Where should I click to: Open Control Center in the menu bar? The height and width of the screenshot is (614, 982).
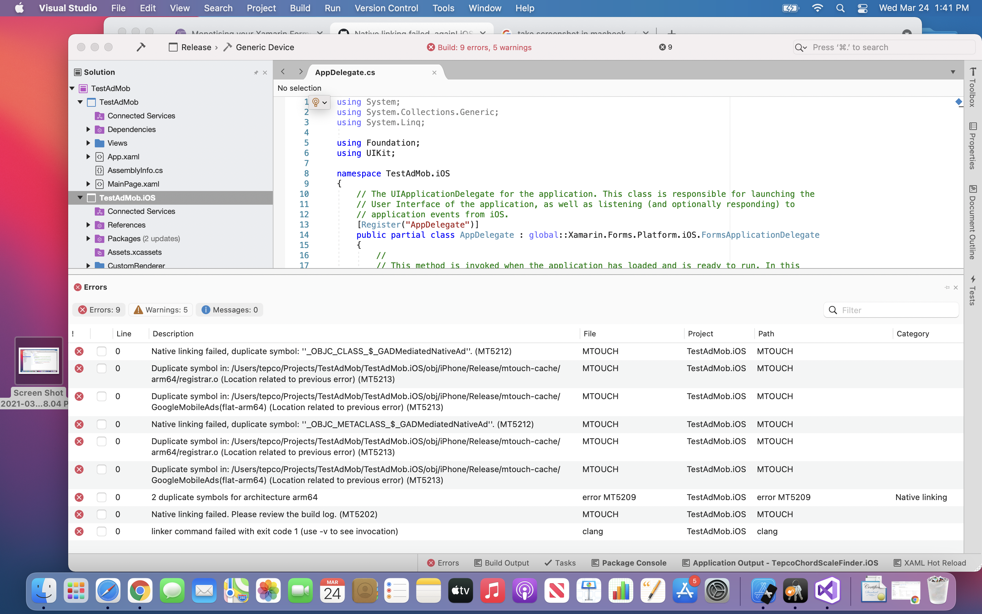tap(862, 8)
